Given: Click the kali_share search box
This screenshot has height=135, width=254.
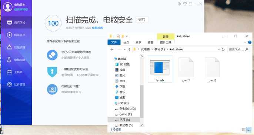Looking at the screenshot, I should [238, 49].
